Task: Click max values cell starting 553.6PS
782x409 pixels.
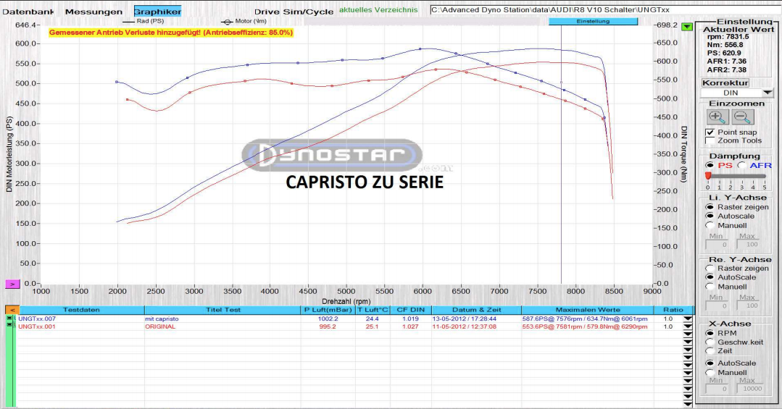Action: 585,326
